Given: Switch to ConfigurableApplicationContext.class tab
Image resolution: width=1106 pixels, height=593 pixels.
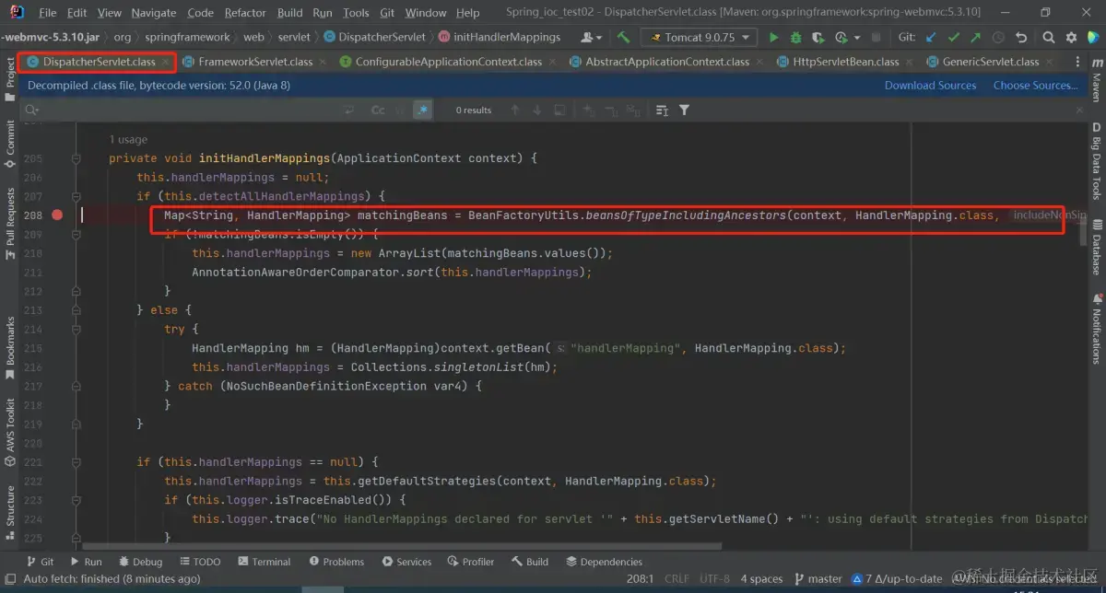Looking at the screenshot, I should pos(448,62).
